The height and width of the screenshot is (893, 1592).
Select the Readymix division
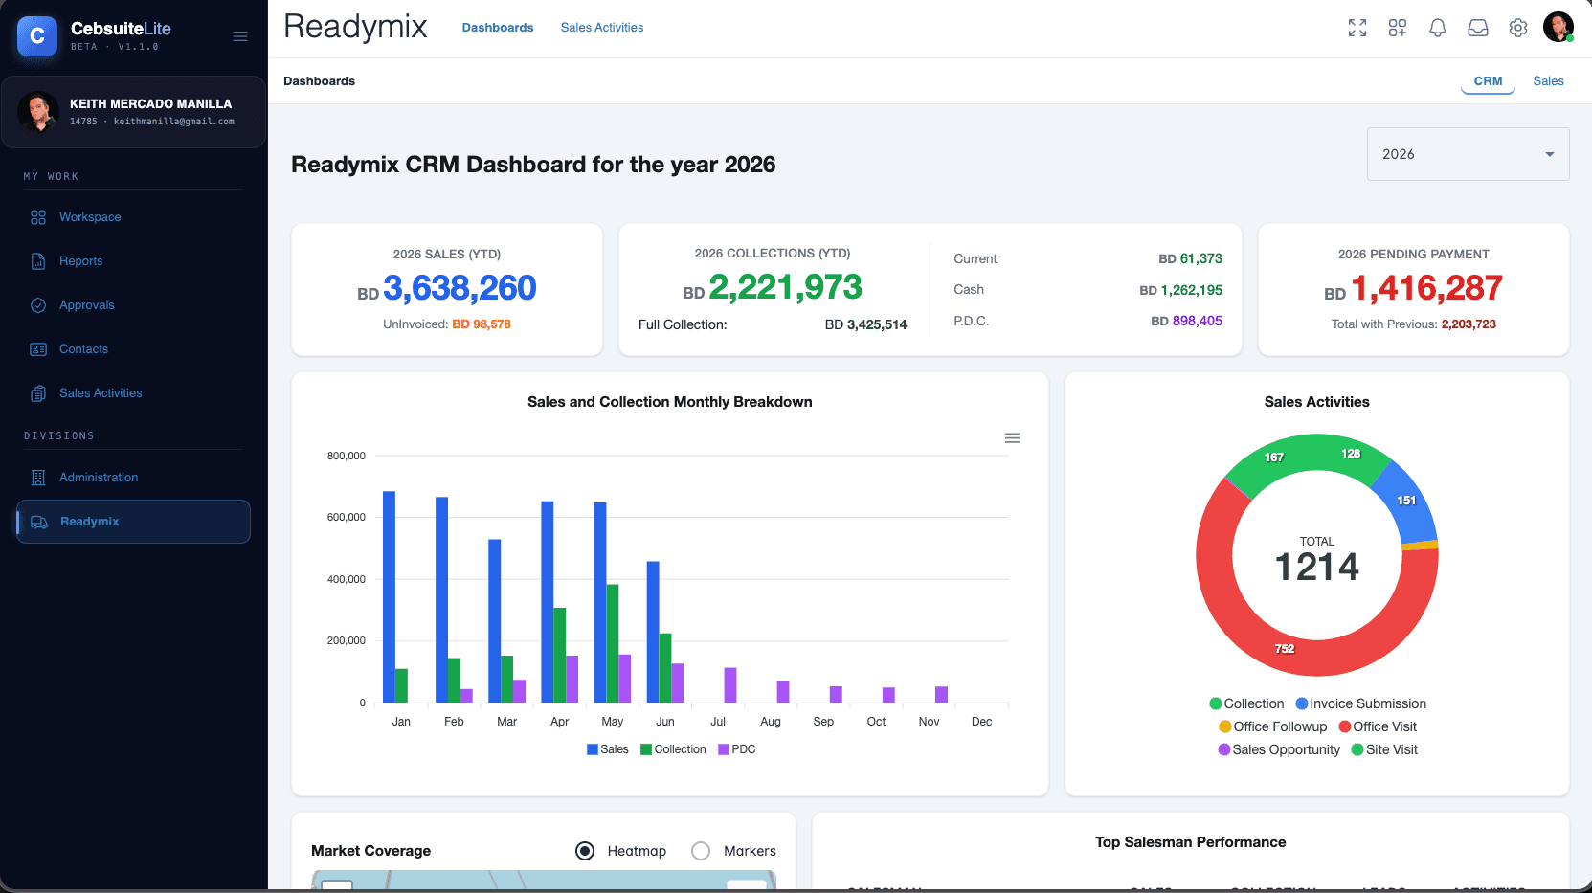133,522
